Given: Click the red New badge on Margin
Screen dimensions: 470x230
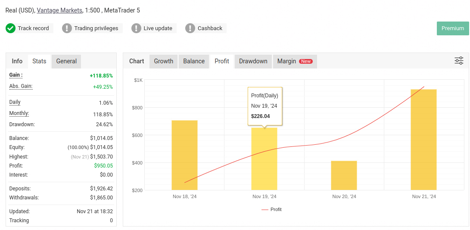Looking at the screenshot, I should 306,62.
